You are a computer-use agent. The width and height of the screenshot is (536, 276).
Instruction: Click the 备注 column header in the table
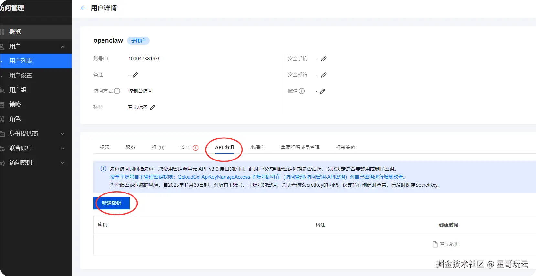(x=320, y=225)
